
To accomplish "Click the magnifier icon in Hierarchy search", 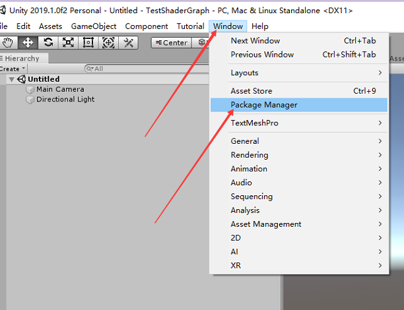I will [x=89, y=69].
